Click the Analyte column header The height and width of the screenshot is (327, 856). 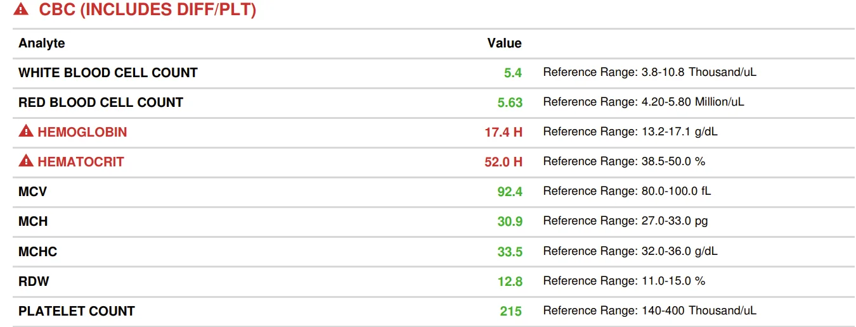coord(42,44)
